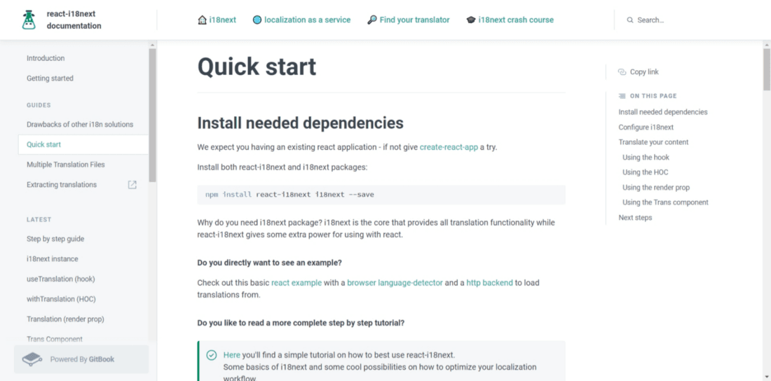The width and height of the screenshot is (771, 381).
Task: Click react-i18next documentation title
Action: pos(74,20)
